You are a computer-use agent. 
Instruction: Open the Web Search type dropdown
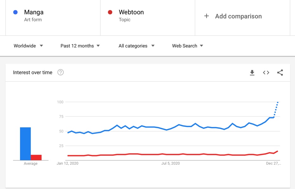188,46
